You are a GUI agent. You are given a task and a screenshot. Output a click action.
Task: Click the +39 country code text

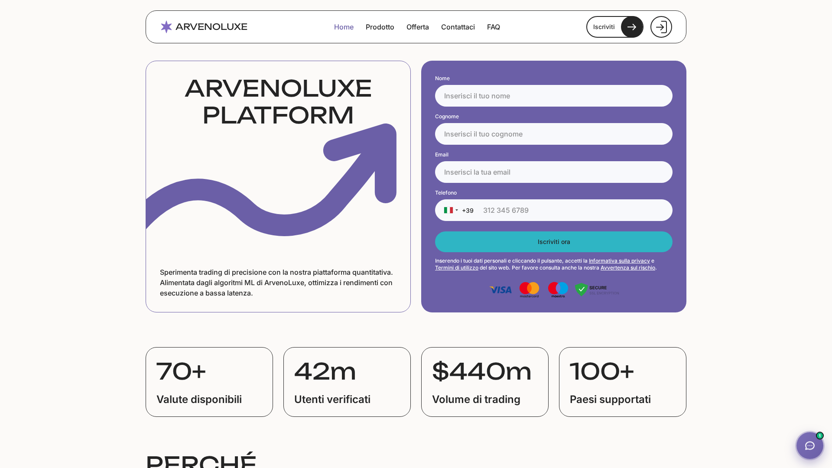coord(468,211)
